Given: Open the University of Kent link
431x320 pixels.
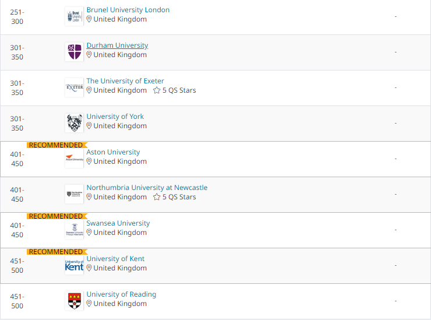Looking at the screenshot, I should pos(115,259).
